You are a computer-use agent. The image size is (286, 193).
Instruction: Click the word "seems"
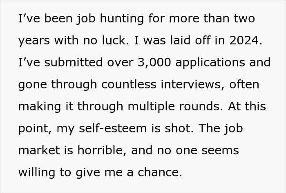tap(220, 151)
